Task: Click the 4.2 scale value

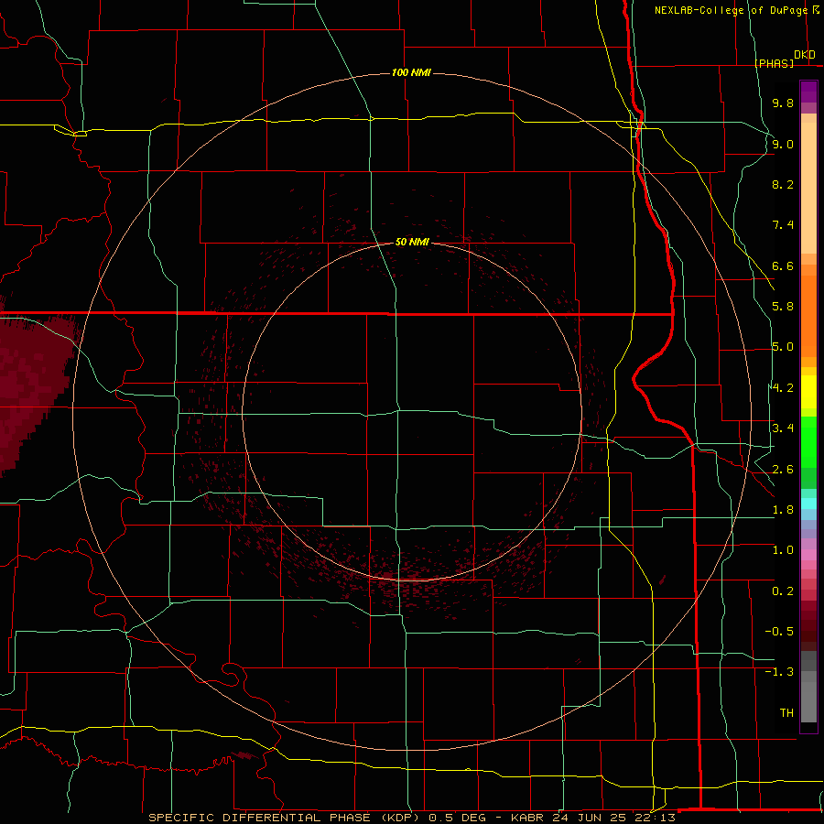Action: pyautogui.click(x=783, y=388)
